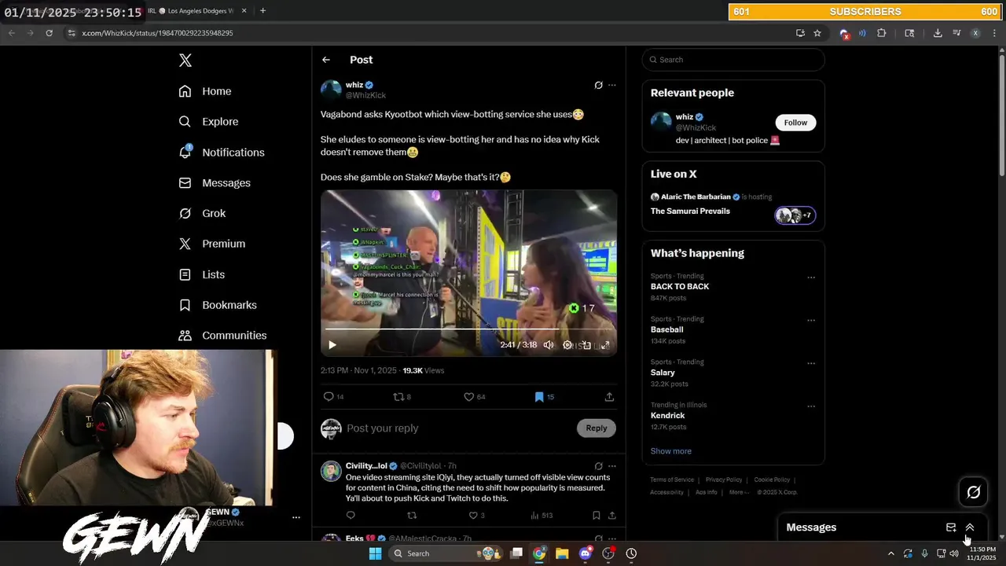The width and height of the screenshot is (1006, 566).
Task: View analytics showing 513 on Civility's reply
Action: pos(542,516)
